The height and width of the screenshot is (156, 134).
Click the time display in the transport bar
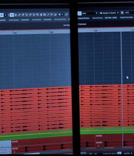pyautogui.click(x=109, y=154)
